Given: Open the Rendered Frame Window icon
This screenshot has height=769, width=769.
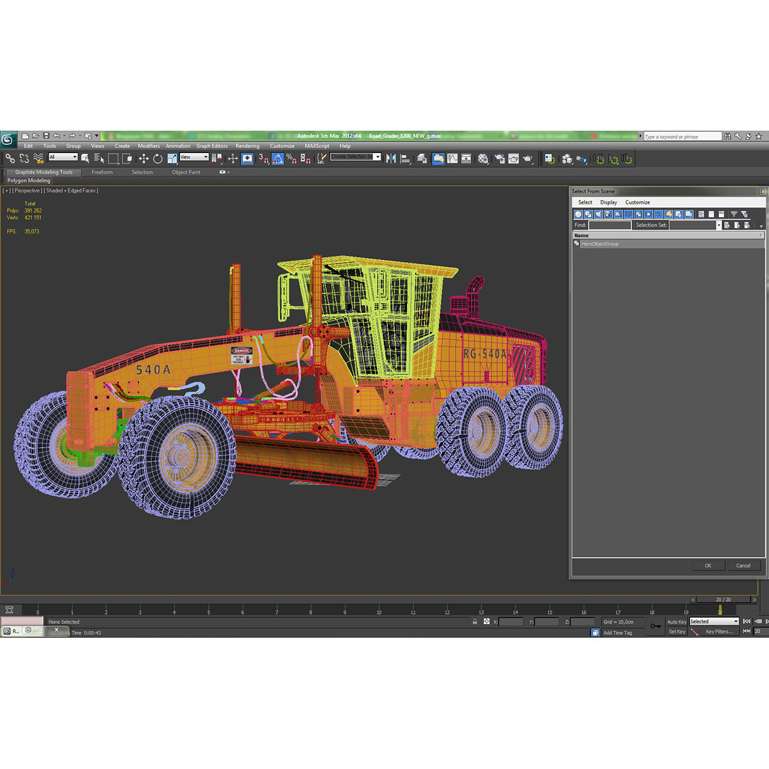Looking at the screenshot, I should pos(513,158).
